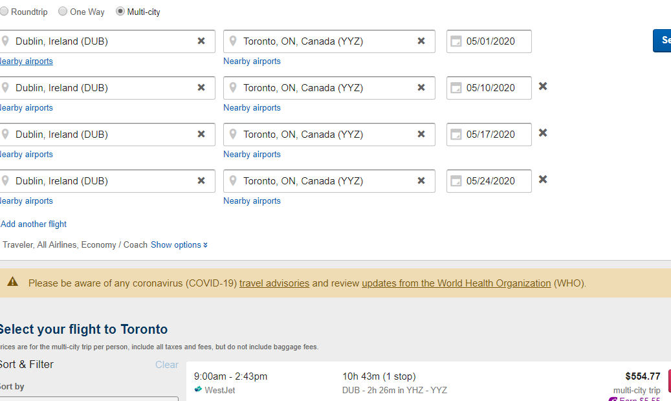The width and height of the screenshot is (671, 401).
Task: Delete the 05/24/2020 flight segment
Action: (x=543, y=180)
